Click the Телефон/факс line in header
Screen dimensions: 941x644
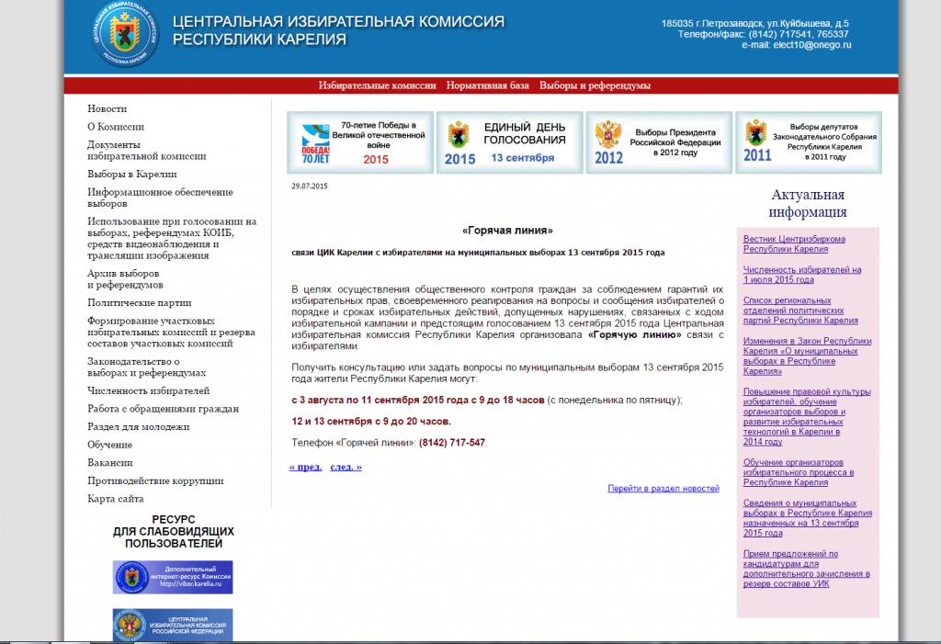[x=764, y=34]
